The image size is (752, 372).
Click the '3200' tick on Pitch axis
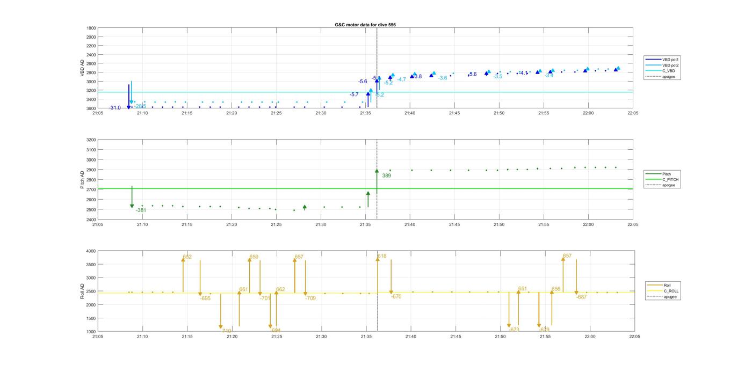point(91,140)
